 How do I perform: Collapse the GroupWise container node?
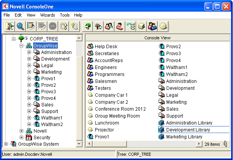click(21, 45)
